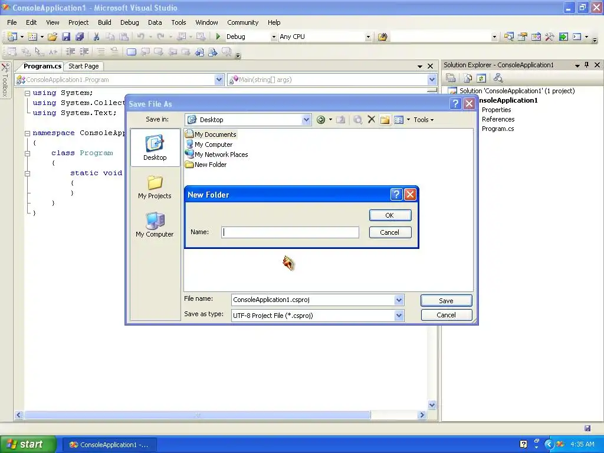This screenshot has width=604, height=453.
Task: Click Refresh icon in Solution Explorer
Action: tap(481, 78)
